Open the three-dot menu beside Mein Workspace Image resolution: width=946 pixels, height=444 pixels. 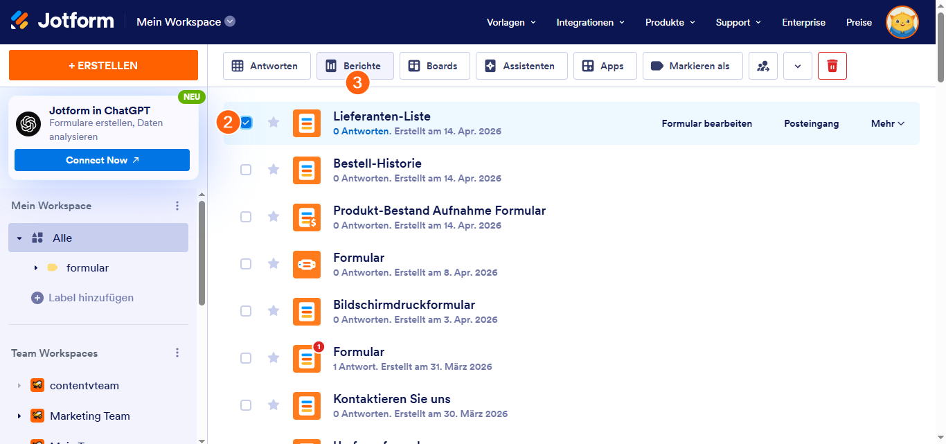[177, 205]
